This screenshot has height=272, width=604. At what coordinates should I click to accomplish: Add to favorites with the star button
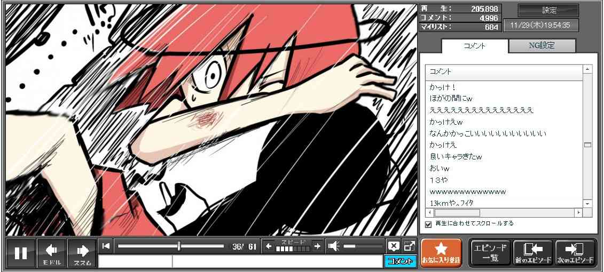(x=441, y=253)
